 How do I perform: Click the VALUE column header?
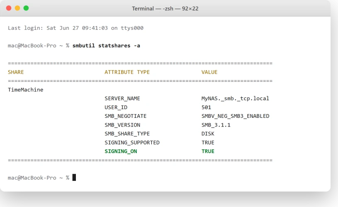pos(209,72)
